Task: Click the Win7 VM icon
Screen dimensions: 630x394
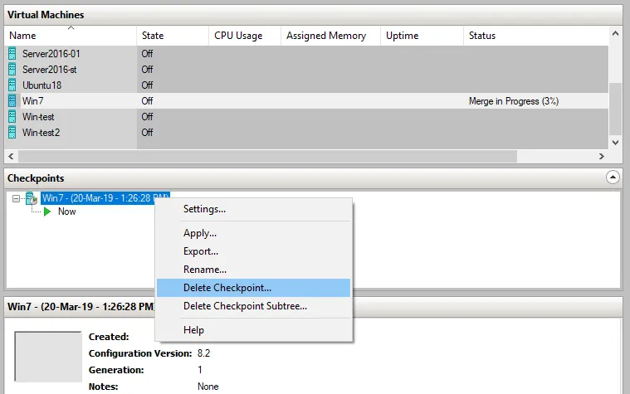Action: coord(12,100)
